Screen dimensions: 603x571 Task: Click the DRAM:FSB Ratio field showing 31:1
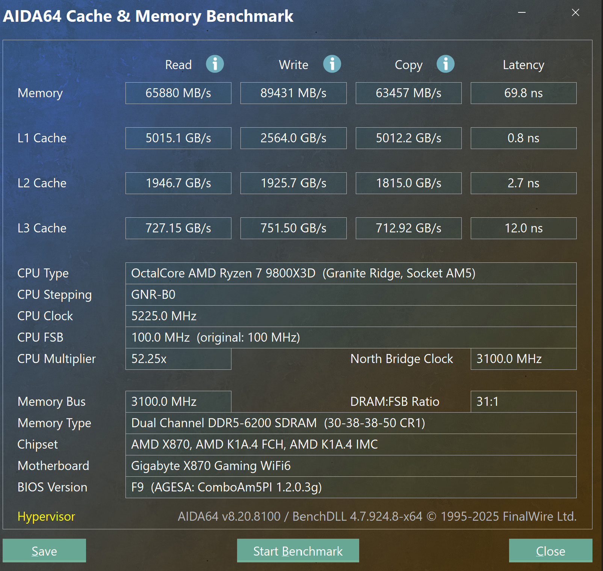(523, 401)
